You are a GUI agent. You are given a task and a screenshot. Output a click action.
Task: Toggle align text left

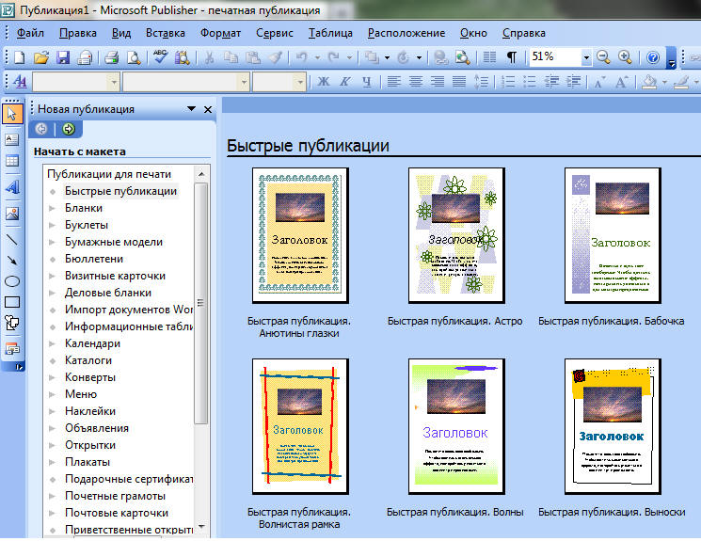click(393, 82)
